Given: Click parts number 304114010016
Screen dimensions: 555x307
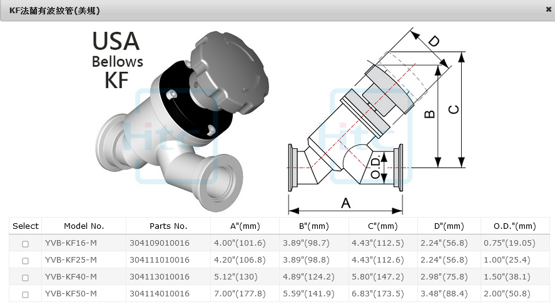Looking at the screenshot, I should (160, 294).
